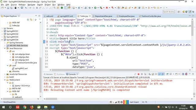Click the red Stop icon in main toolbar
Image resolution: width=196 pixels, height=110 pixels.
click(x=107, y=8)
